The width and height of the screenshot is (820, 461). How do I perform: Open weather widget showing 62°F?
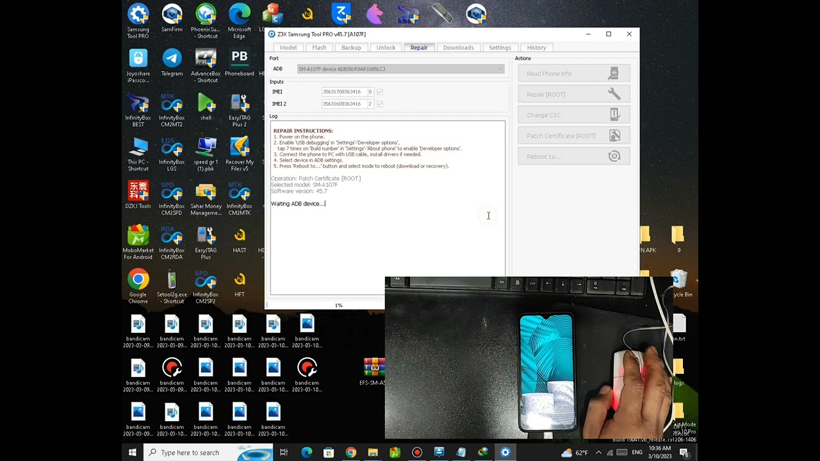pyautogui.click(x=574, y=453)
